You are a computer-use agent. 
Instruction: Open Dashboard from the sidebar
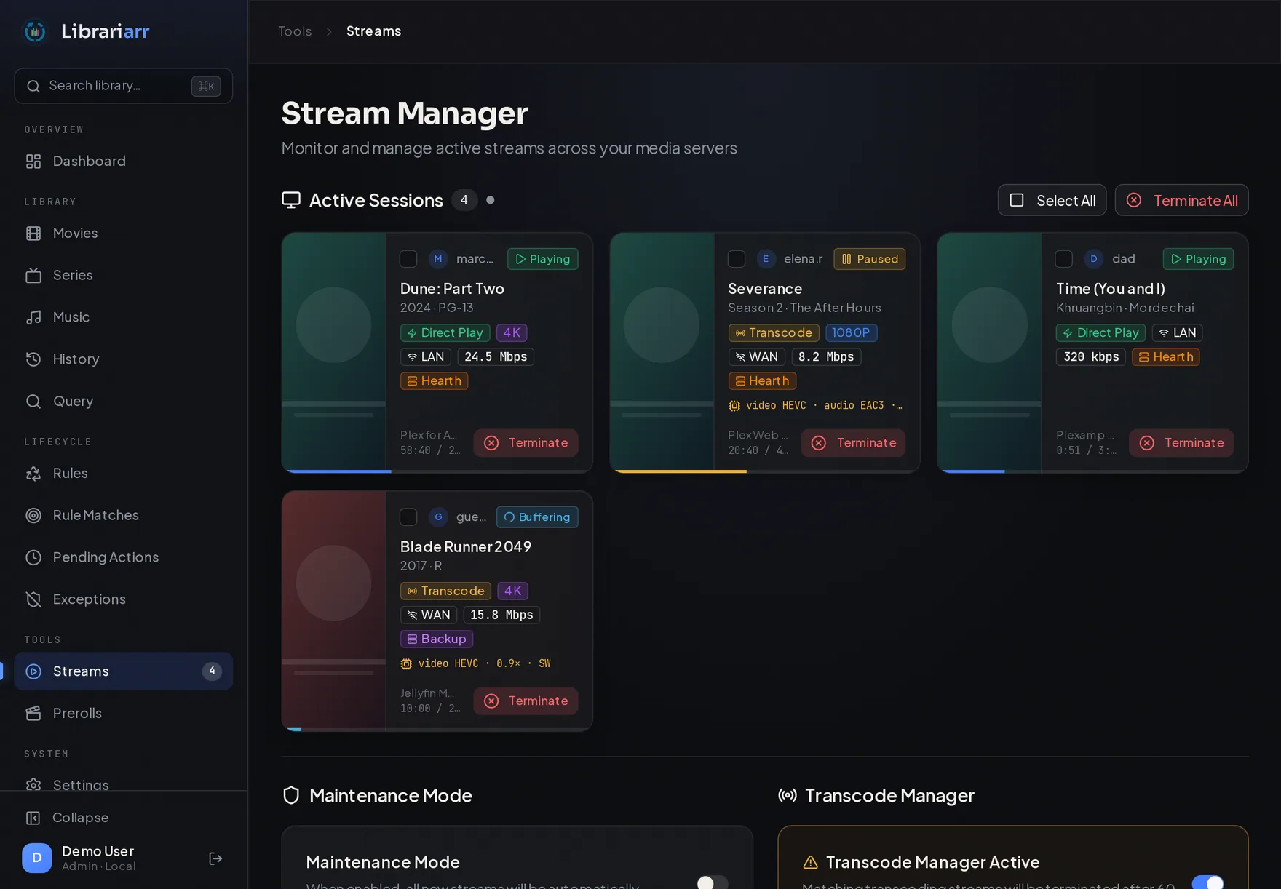tap(124, 161)
